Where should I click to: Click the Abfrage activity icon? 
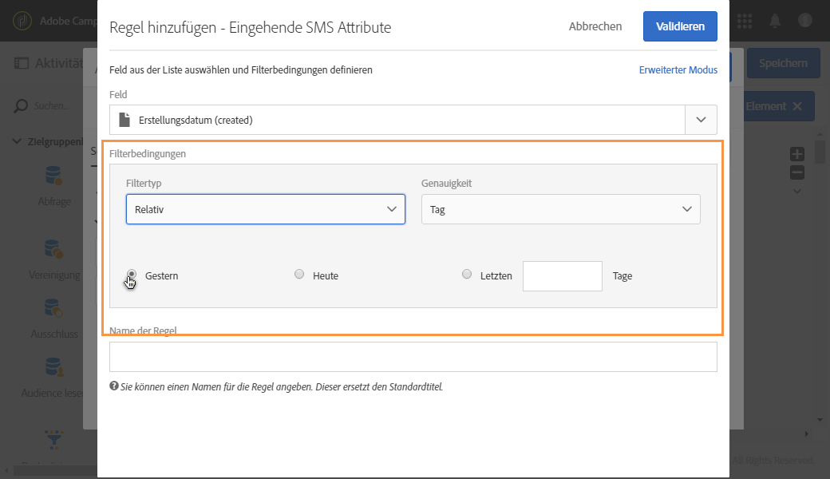click(54, 176)
